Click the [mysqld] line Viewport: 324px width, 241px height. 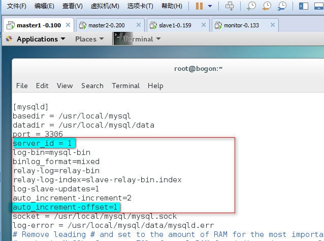point(30,107)
